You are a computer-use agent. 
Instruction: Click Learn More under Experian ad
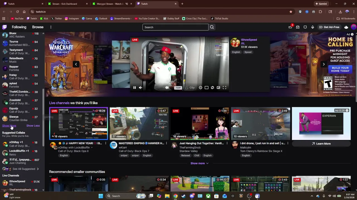click(x=321, y=144)
